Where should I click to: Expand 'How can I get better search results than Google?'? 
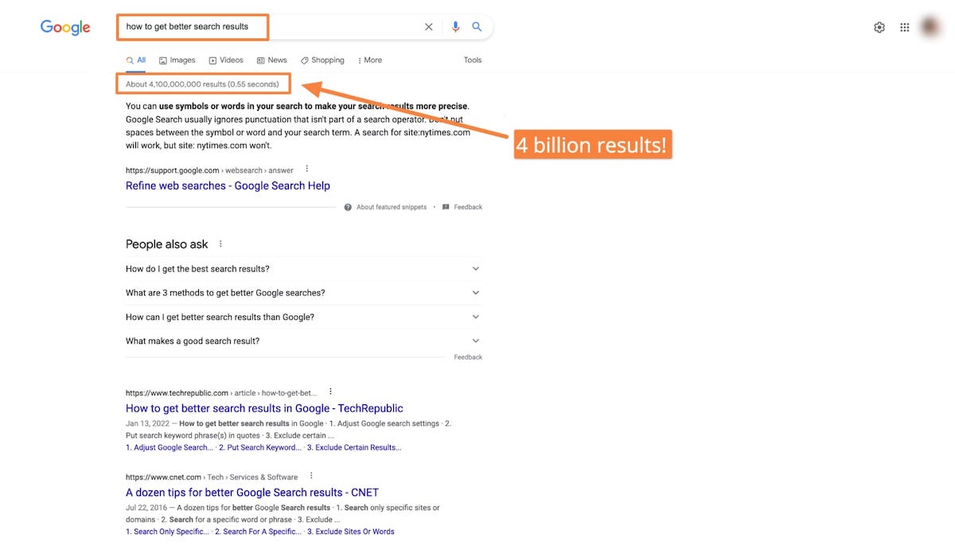pos(303,317)
